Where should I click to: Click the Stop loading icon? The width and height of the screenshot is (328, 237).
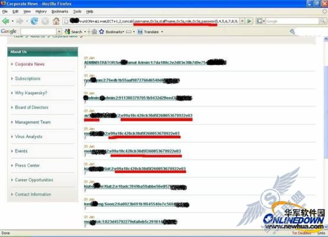(45, 21)
